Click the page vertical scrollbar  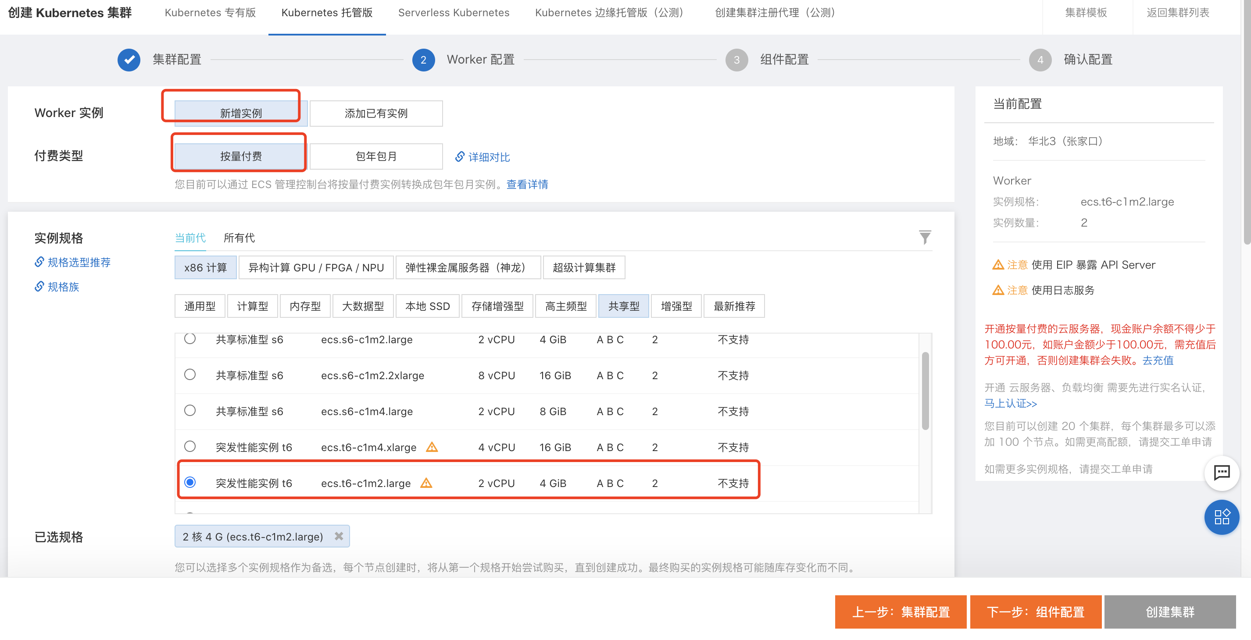tap(1247, 121)
